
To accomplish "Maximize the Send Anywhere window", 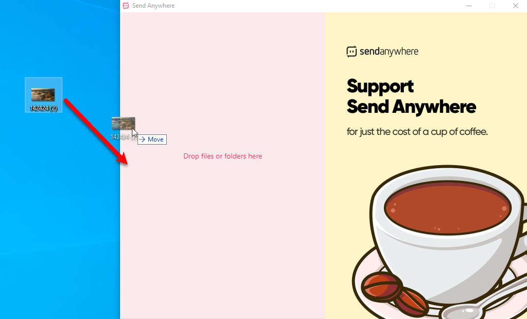I will pyautogui.click(x=492, y=6).
